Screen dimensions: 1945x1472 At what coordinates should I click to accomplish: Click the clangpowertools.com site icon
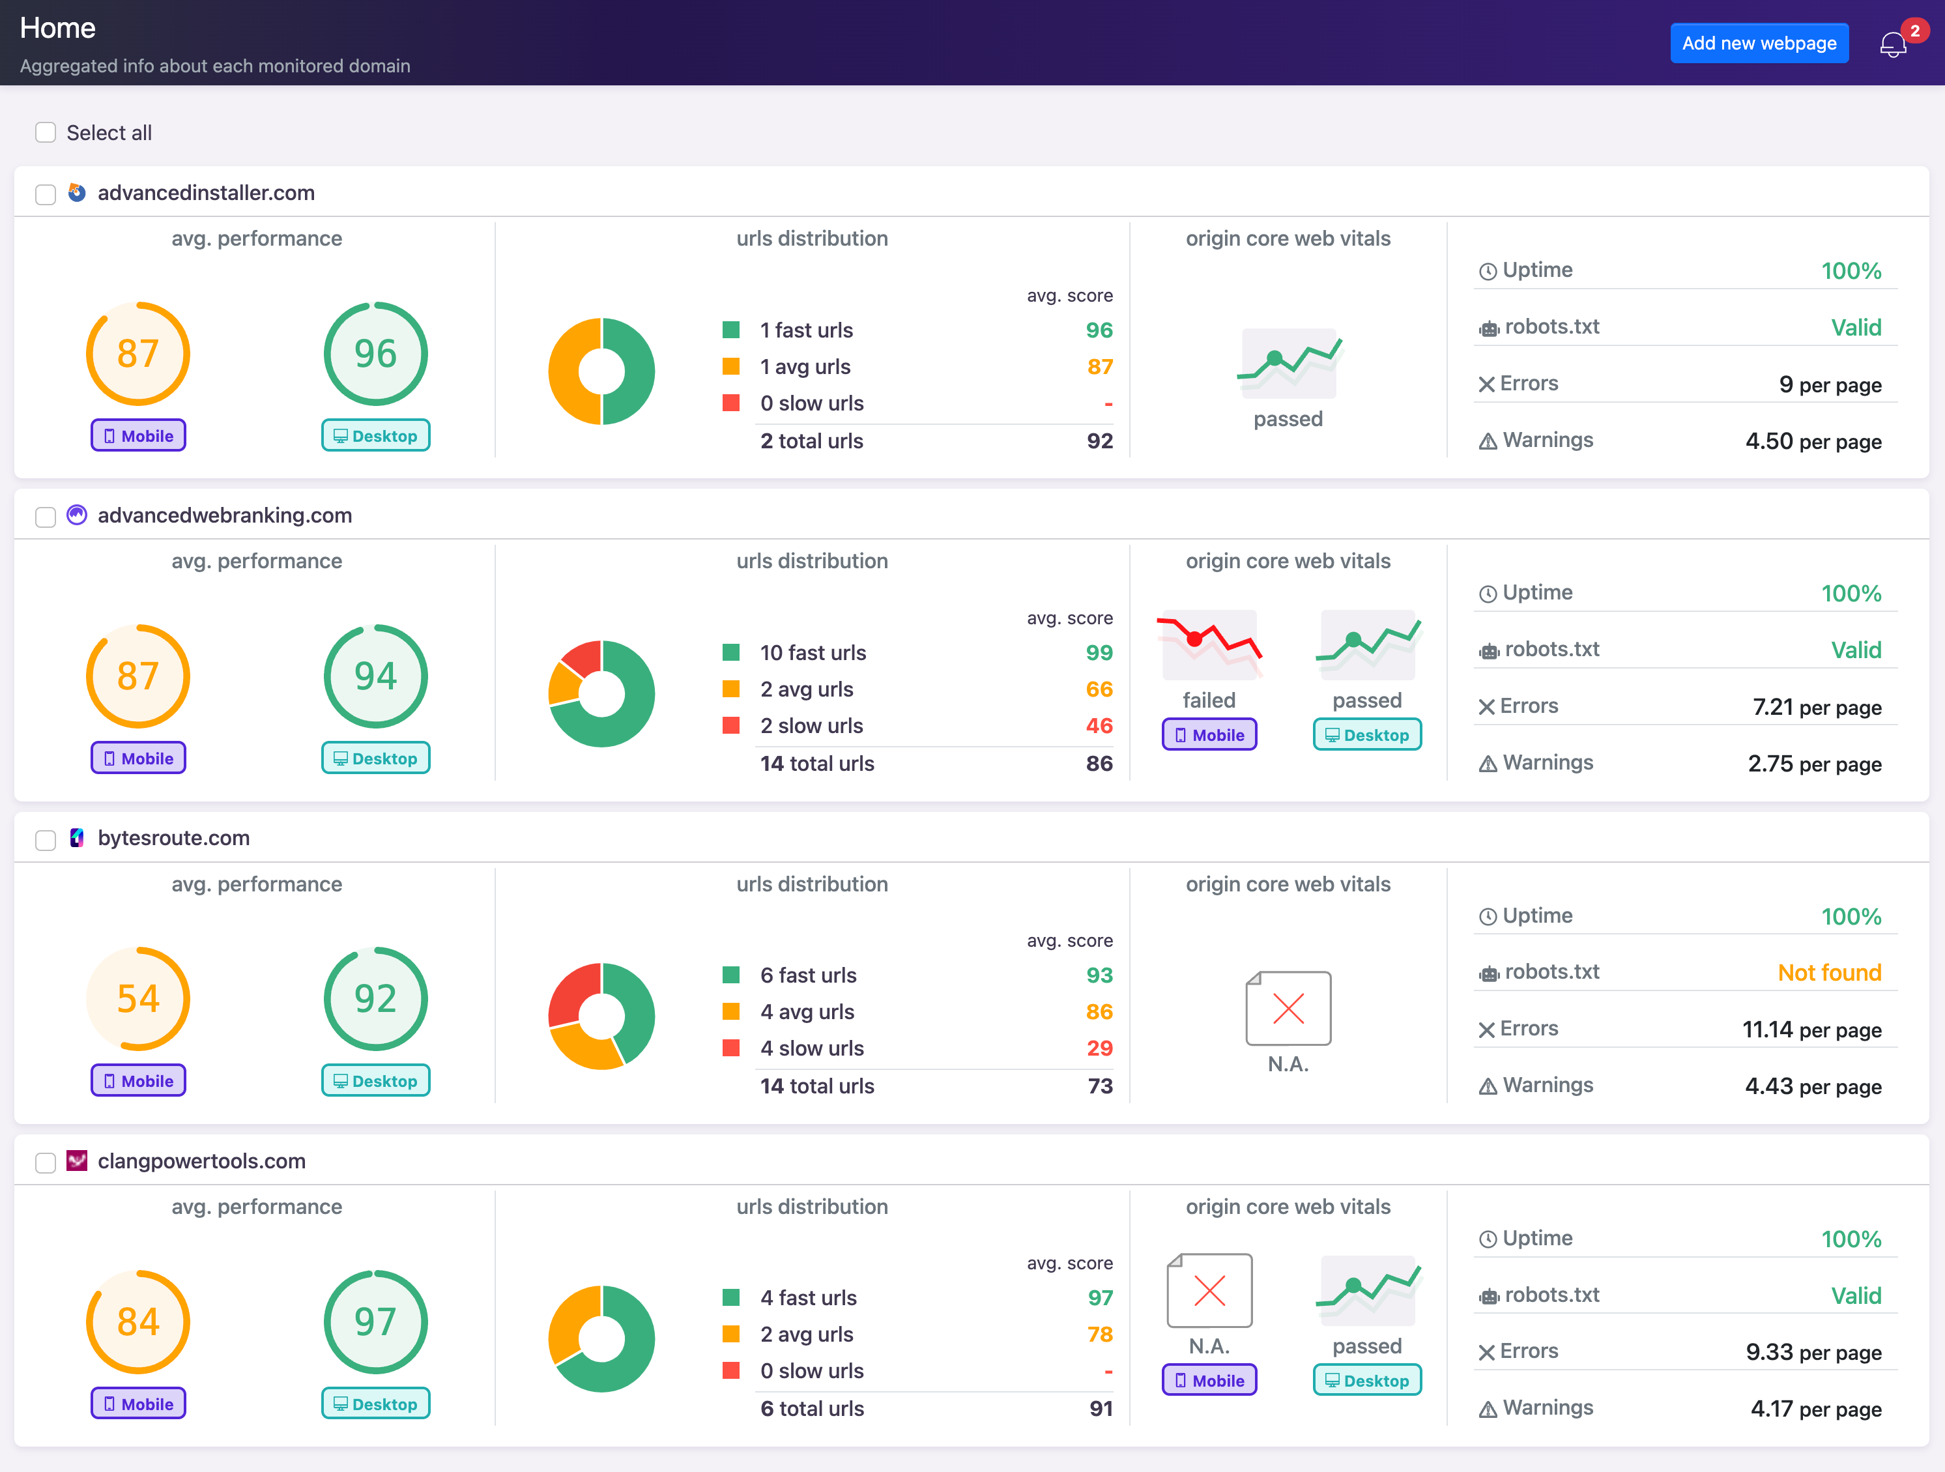point(76,1160)
